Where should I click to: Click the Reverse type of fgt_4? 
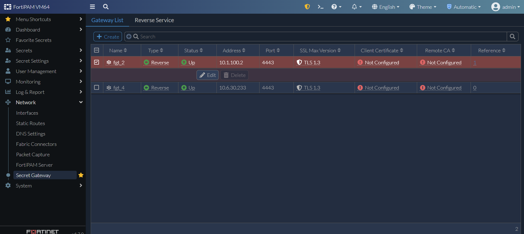[x=156, y=88]
